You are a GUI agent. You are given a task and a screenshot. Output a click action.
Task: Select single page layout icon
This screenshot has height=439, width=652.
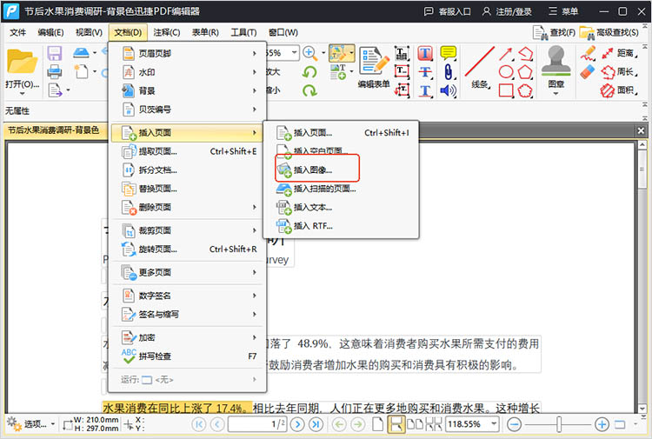tap(377, 424)
